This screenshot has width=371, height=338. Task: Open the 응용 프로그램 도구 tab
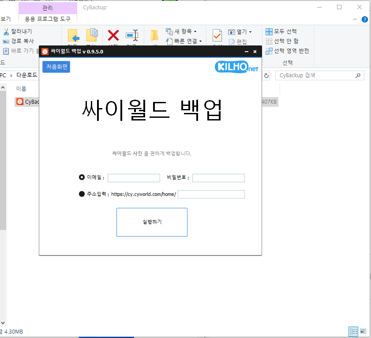48,19
